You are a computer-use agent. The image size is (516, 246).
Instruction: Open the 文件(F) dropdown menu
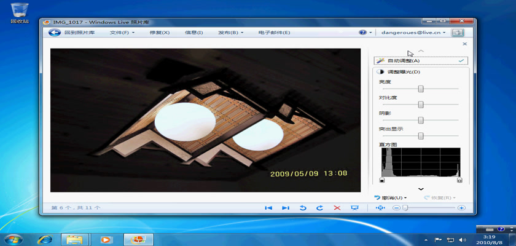coord(122,32)
